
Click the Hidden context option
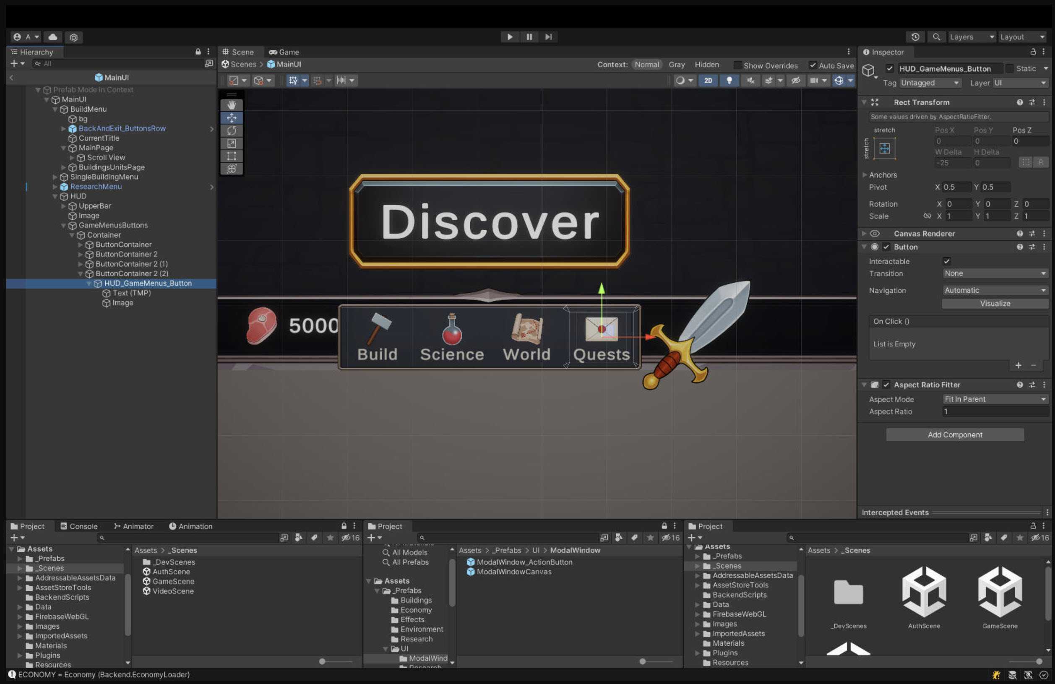tap(706, 65)
